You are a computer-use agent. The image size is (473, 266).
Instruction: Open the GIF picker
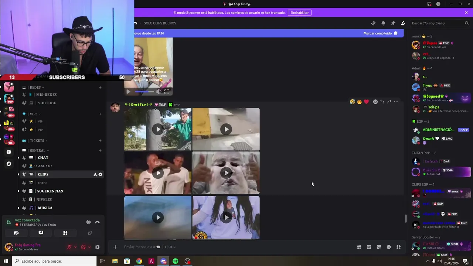pos(369,247)
